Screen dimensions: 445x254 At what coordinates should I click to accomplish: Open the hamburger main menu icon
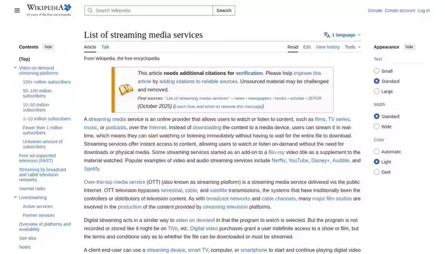click(17, 10)
